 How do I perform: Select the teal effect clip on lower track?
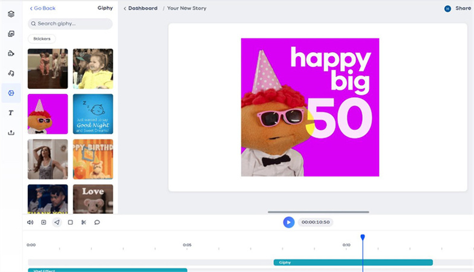(108, 270)
